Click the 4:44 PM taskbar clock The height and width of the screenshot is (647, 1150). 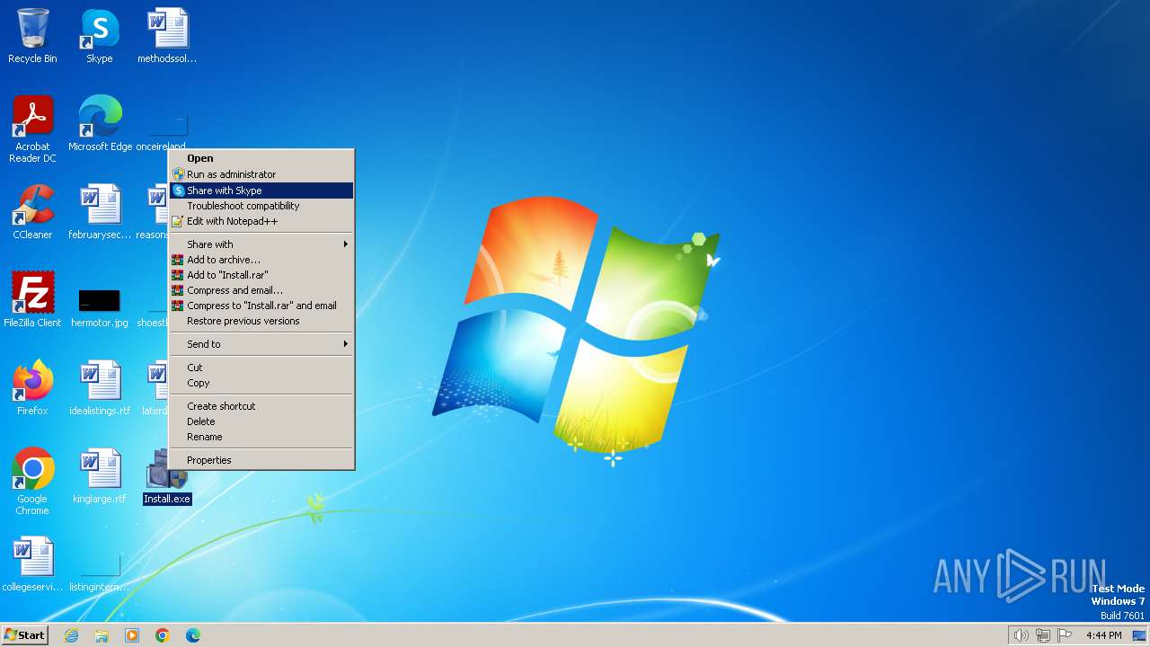pyautogui.click(x=1103, y=635)
